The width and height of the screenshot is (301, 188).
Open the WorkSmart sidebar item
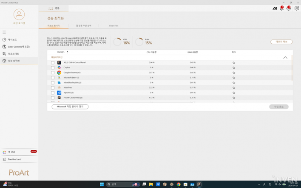point(13,54)
